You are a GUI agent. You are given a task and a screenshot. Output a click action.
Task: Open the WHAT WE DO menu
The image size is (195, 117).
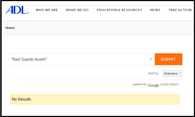(x=77, y=10)
